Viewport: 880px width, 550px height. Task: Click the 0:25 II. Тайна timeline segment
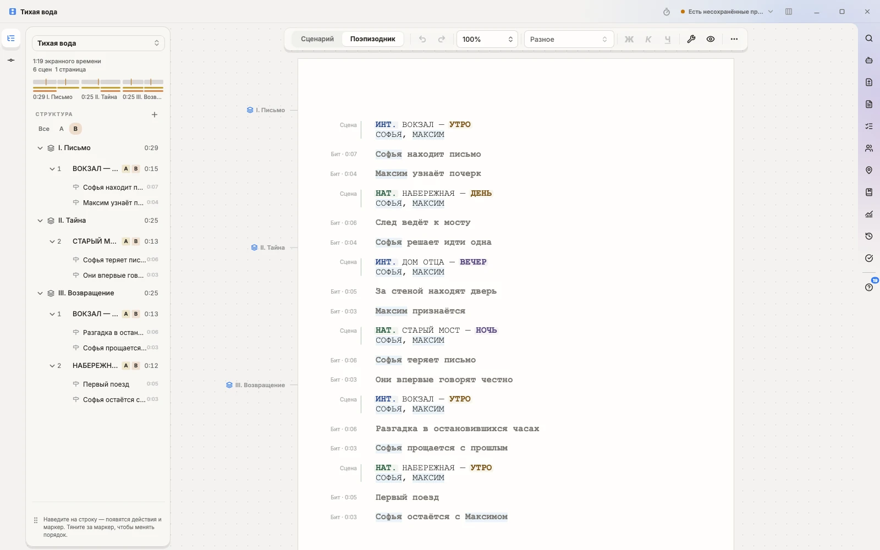(101, 89)
